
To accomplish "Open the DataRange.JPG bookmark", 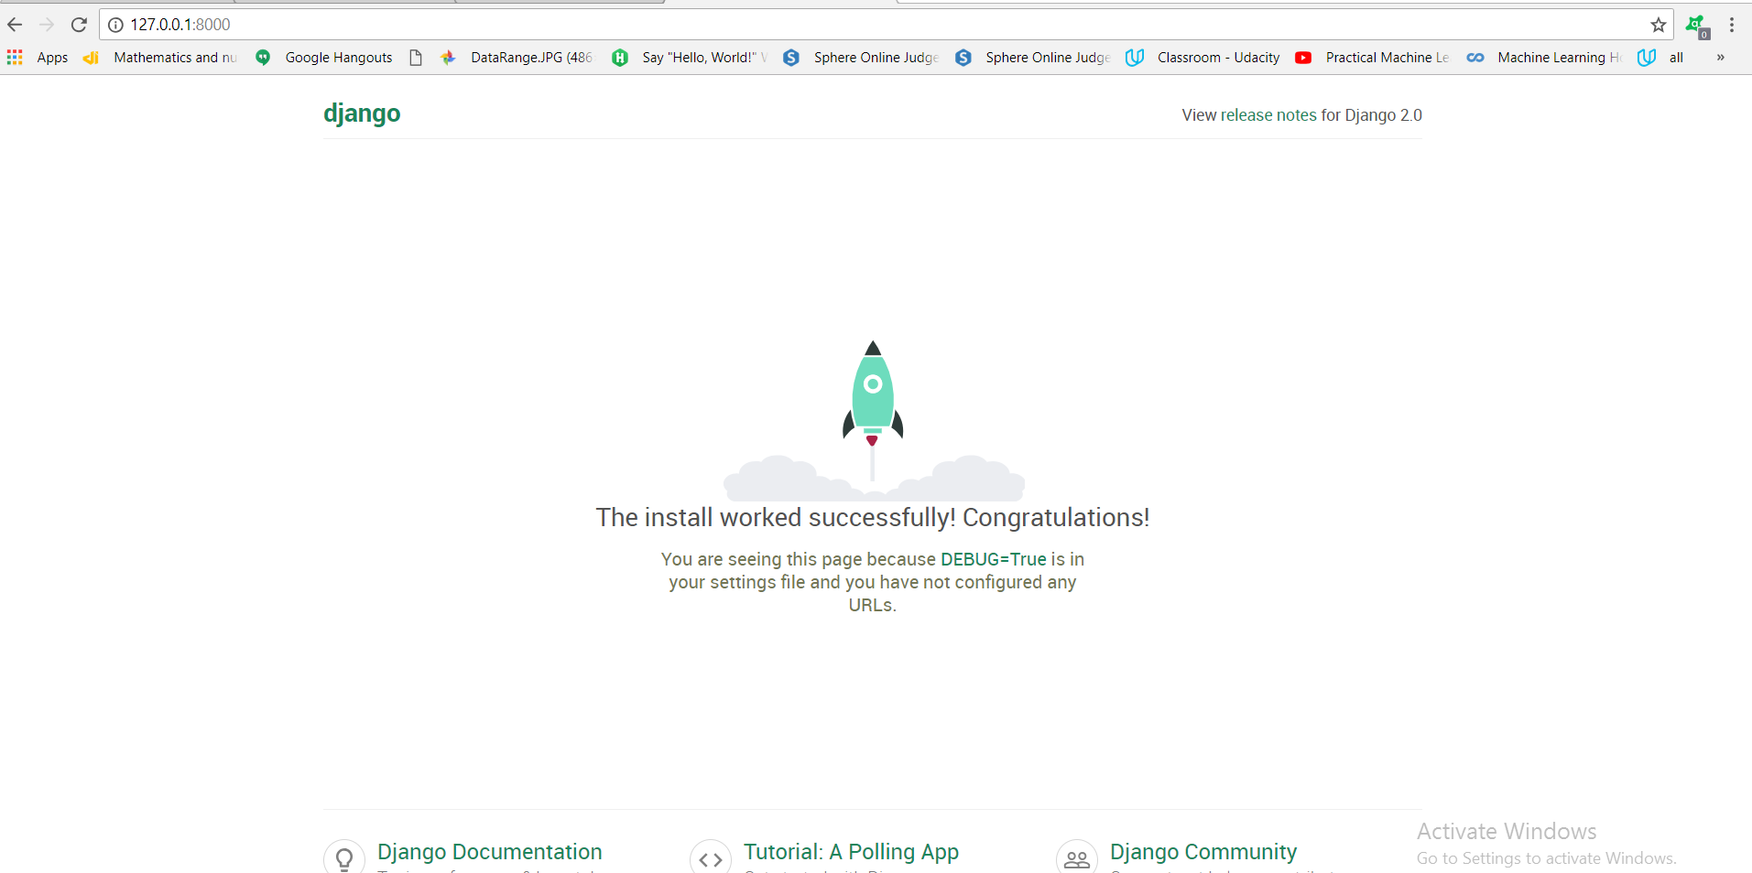I will pyautogui.click(x=517, y=58).
